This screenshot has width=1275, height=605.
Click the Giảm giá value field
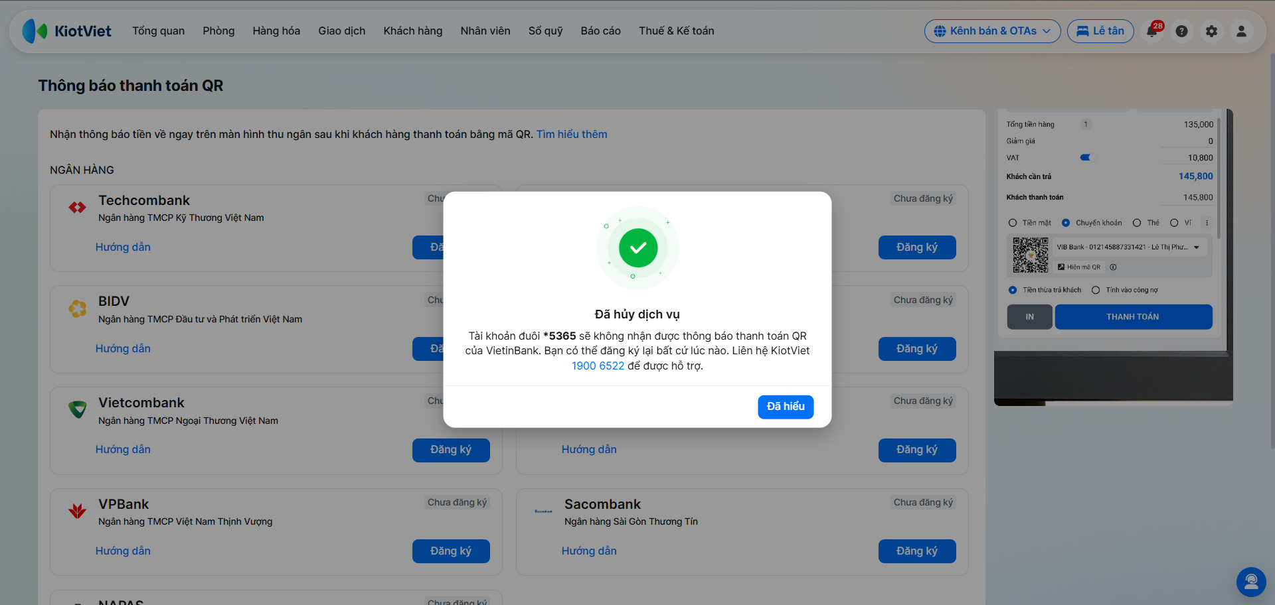click(1187, 141)
